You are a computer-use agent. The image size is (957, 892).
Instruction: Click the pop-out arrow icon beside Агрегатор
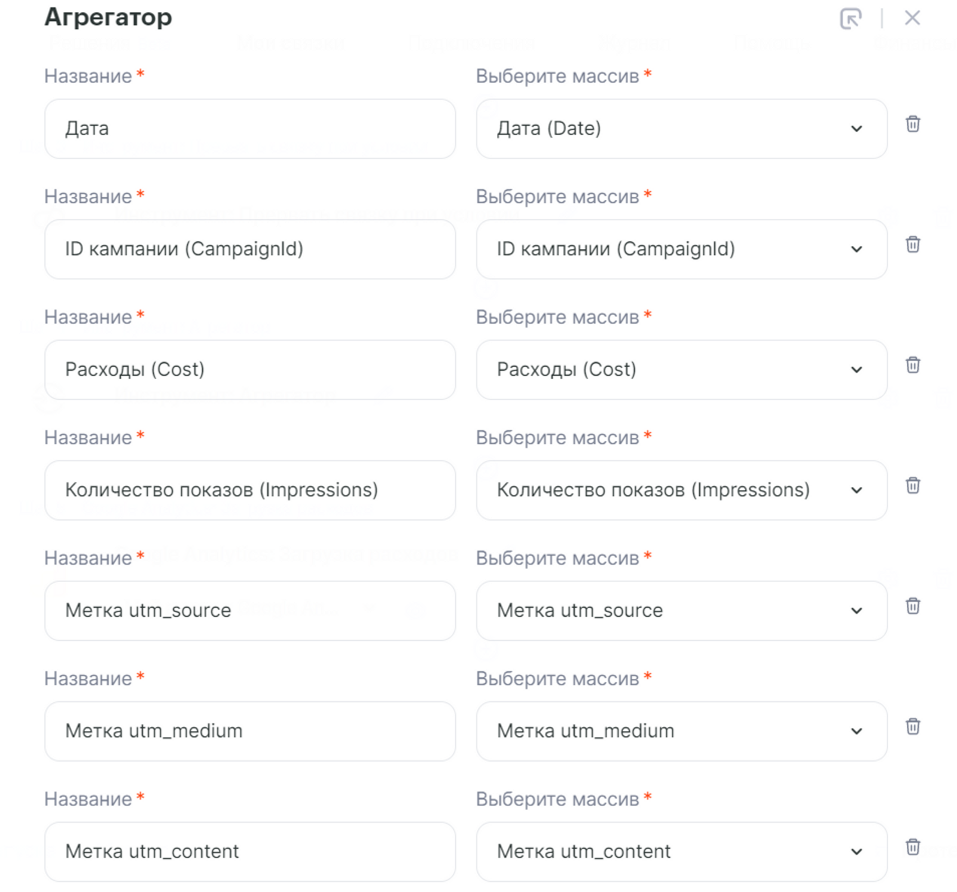pos(851,19)
